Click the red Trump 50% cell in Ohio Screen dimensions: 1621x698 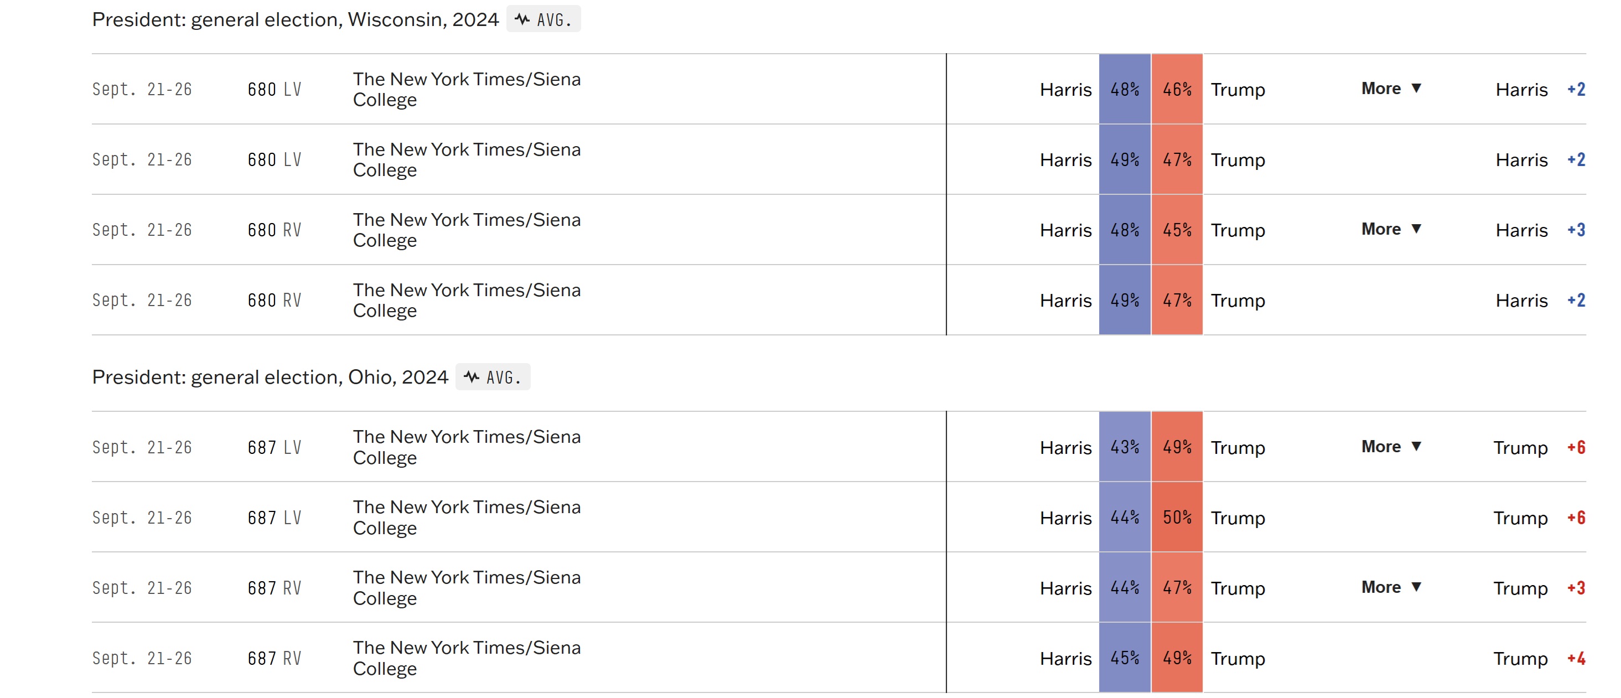click(x=1177, y=518)
